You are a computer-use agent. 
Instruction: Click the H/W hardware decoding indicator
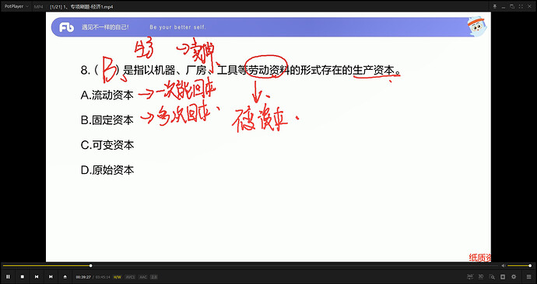(117, 277)
